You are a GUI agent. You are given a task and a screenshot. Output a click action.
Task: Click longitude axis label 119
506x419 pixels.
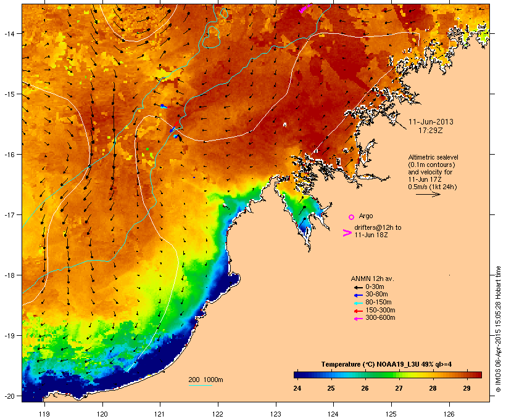tap(44, 414)
